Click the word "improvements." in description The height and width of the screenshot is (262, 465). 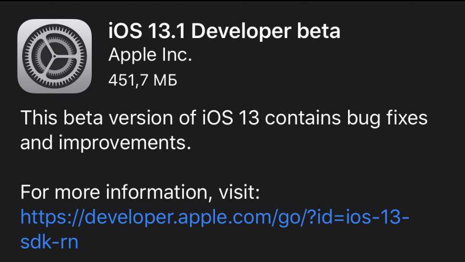tap(125, 142)
